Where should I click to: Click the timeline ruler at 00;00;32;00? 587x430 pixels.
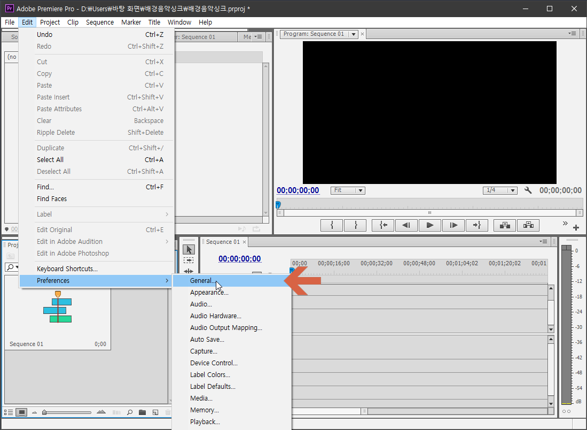[x=376, y=263]
